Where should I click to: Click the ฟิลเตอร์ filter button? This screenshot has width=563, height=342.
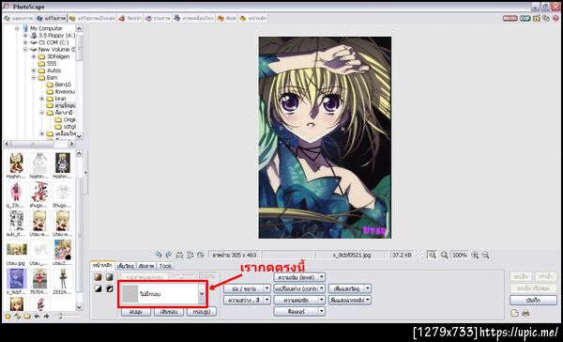point(297,311)
